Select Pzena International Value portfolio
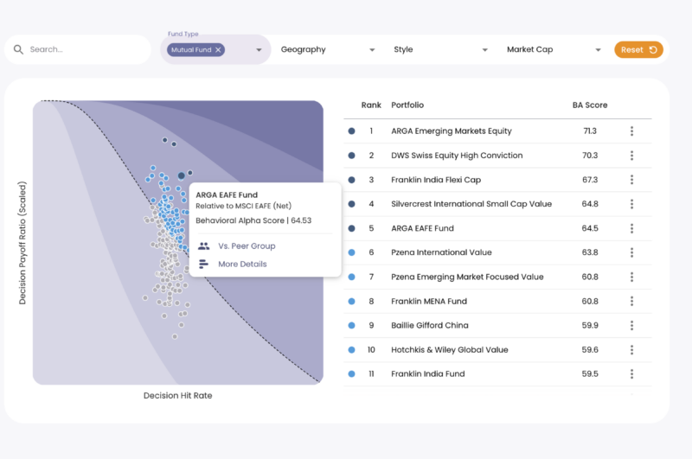Viewport: 692px width, 459px height. coord(441,252)
